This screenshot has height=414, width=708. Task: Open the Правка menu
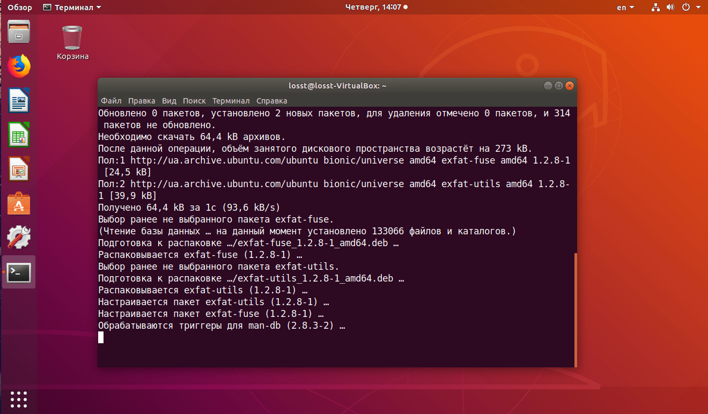(142, 101)
